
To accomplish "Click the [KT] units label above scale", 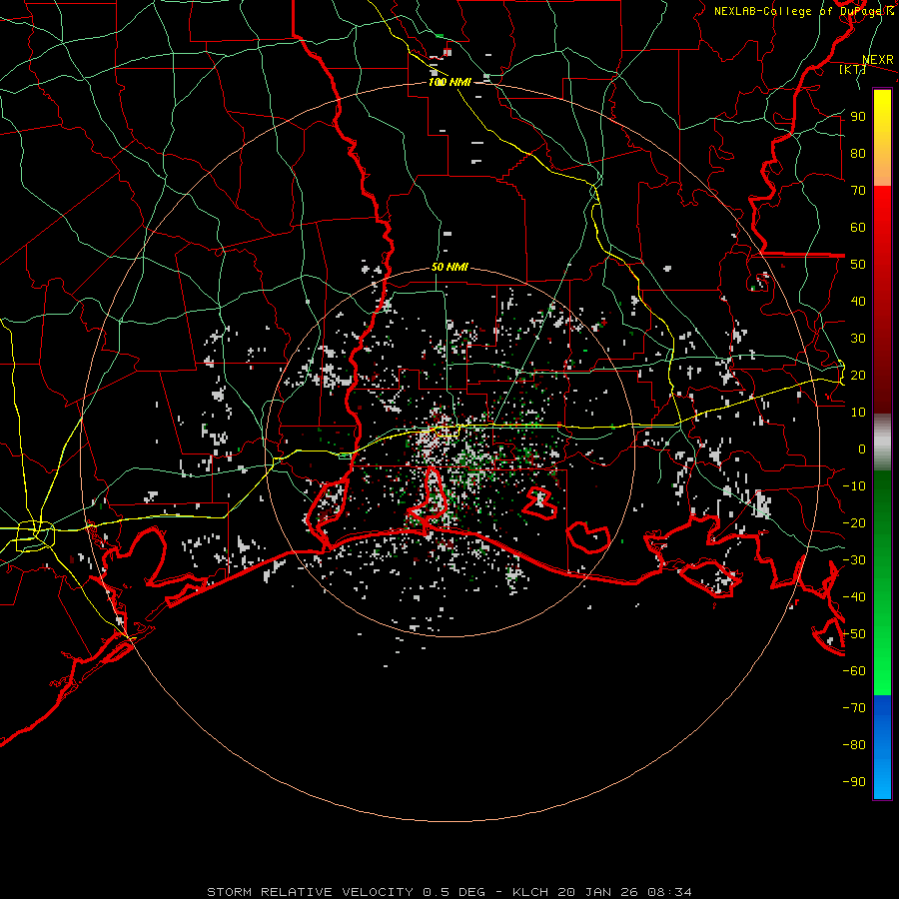I will [853, 69].
